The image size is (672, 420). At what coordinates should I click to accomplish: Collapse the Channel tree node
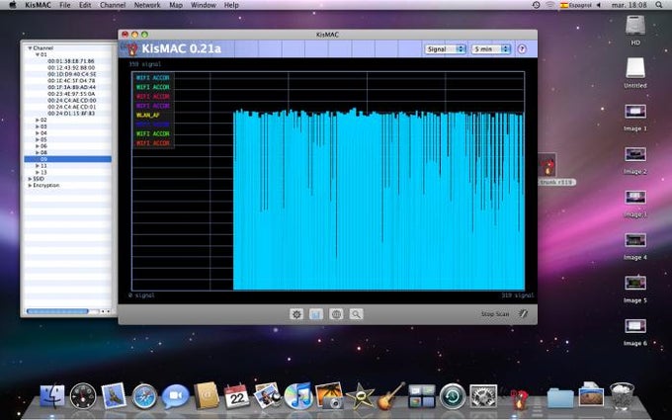point(30,48)
